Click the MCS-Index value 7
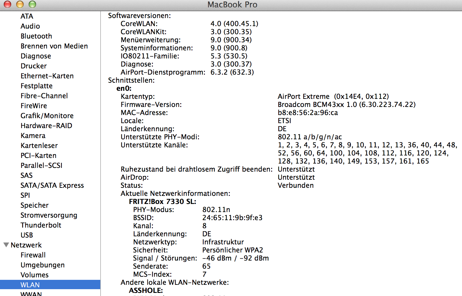The width and height of the screenshot is (462, 296). [x=205, y=274]
